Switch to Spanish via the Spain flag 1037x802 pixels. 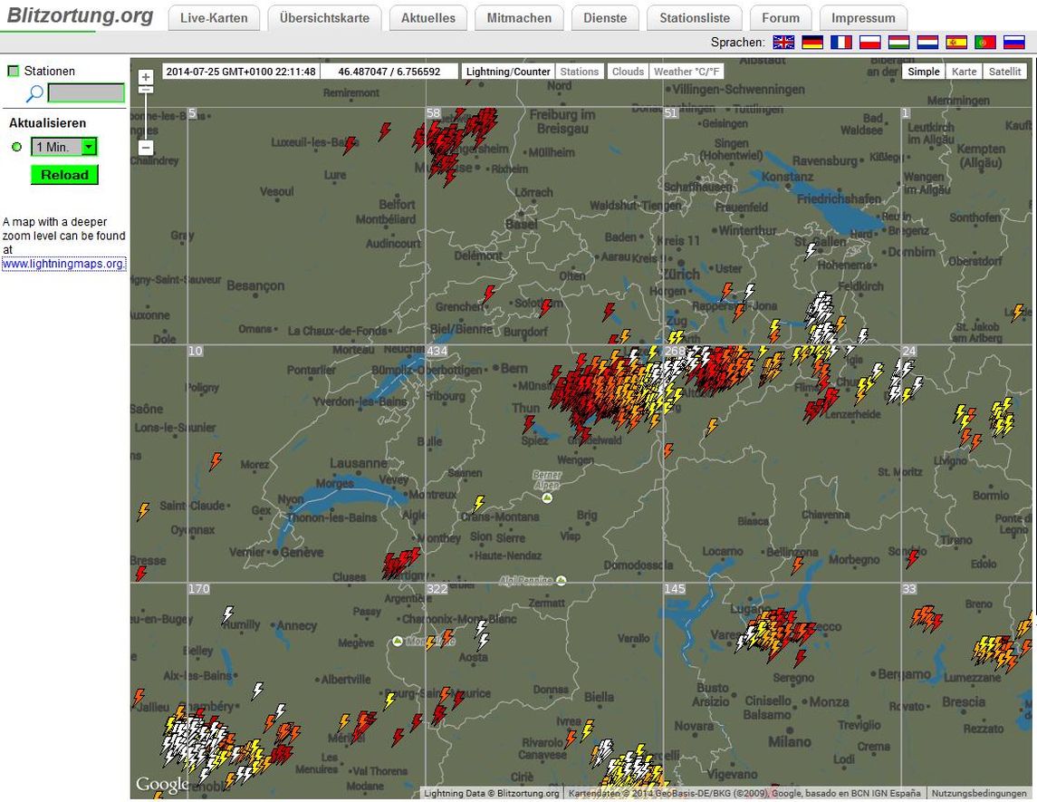[956, 43]
